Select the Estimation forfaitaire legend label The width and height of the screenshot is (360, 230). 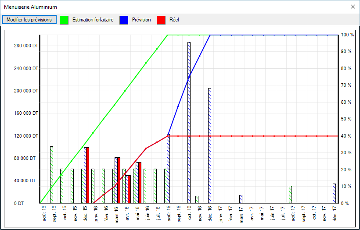pos(93,20)
